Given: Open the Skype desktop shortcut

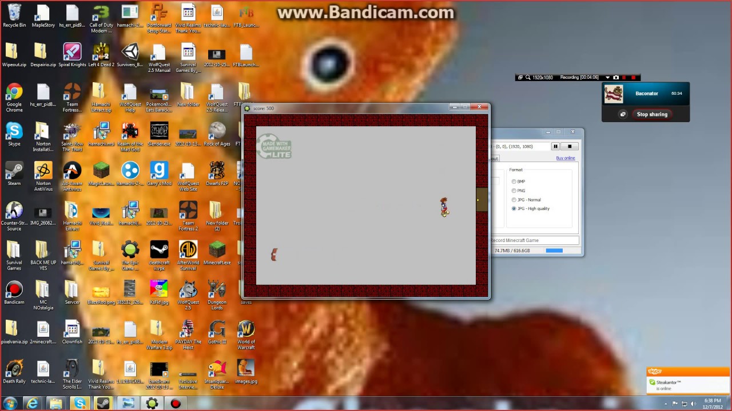Looking at the screenshot, I should pyautogui.click(x=14, y=135).
